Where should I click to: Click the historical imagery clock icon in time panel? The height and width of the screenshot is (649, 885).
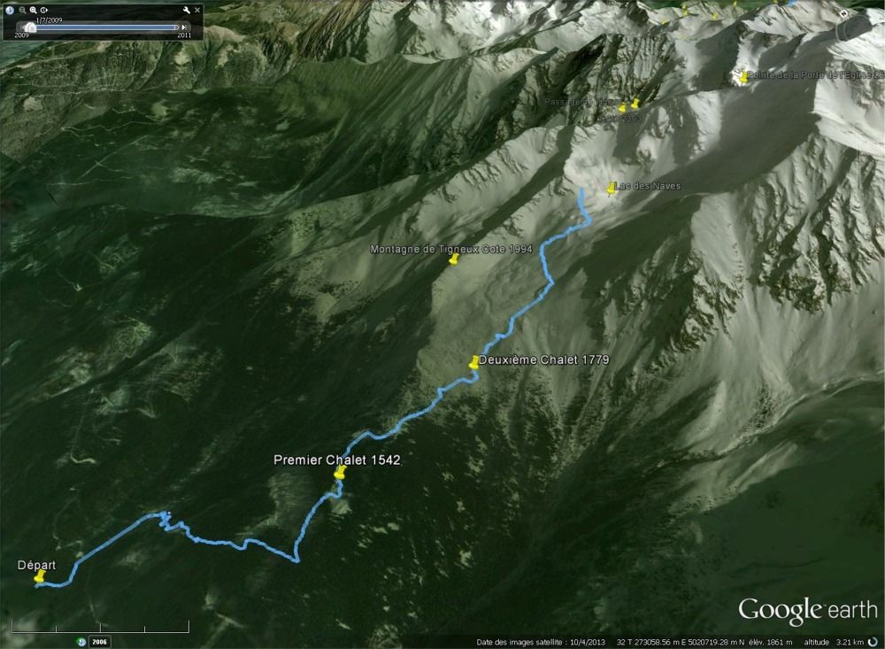(10, 10)
